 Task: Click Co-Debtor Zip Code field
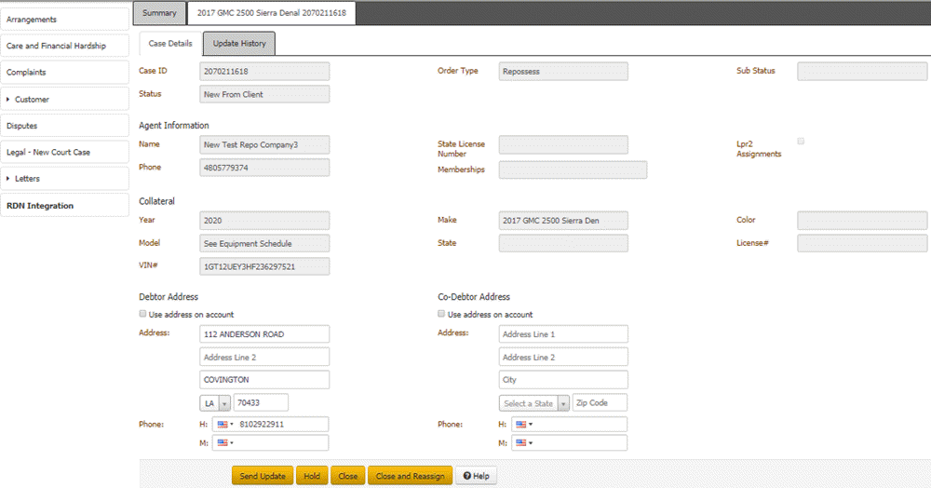[600, 402]
